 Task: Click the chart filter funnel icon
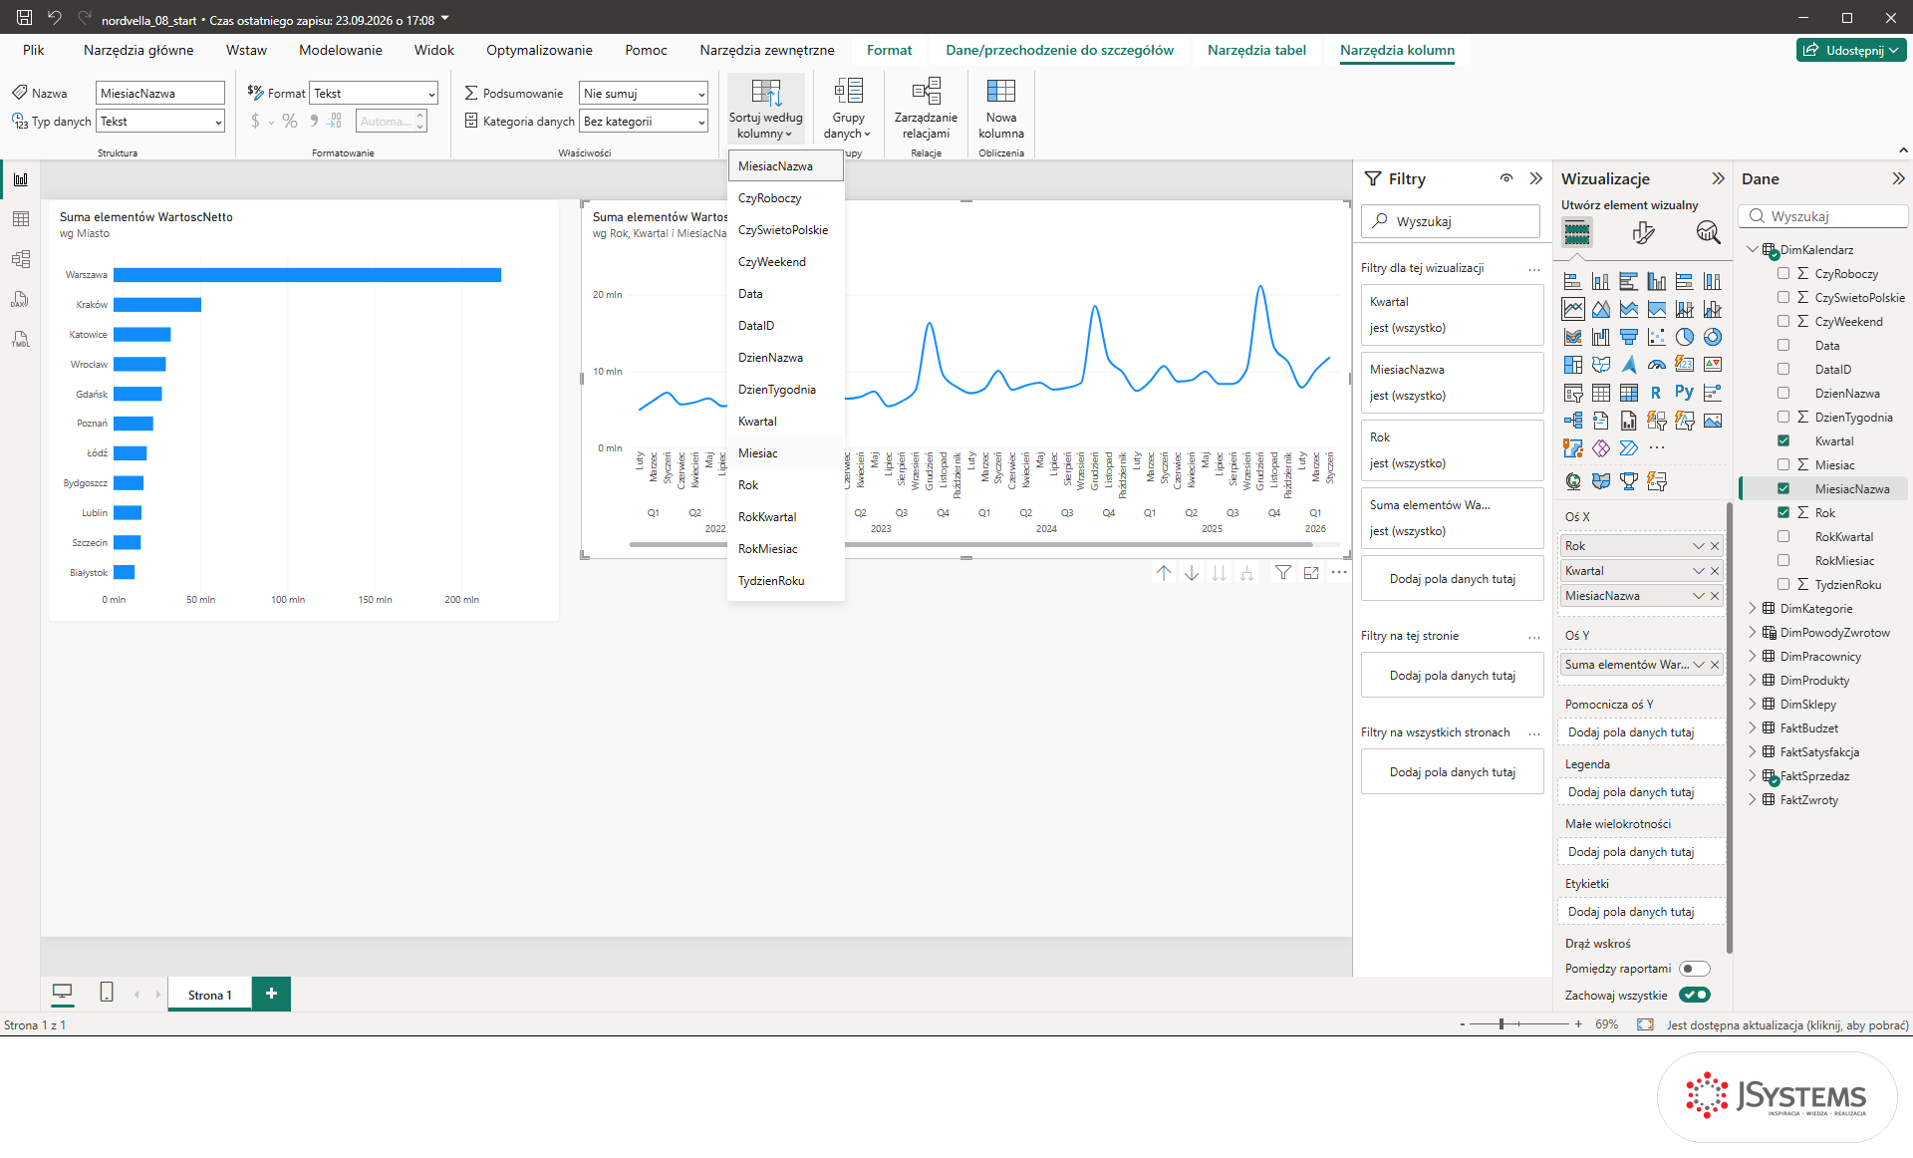(1283, 573)
